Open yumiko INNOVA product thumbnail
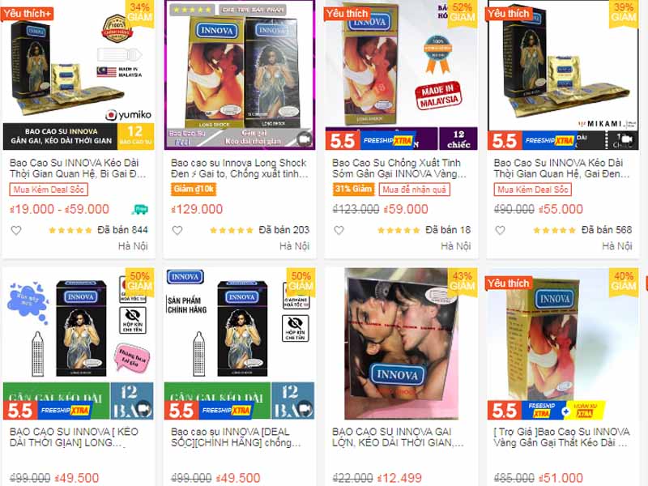 79,75
